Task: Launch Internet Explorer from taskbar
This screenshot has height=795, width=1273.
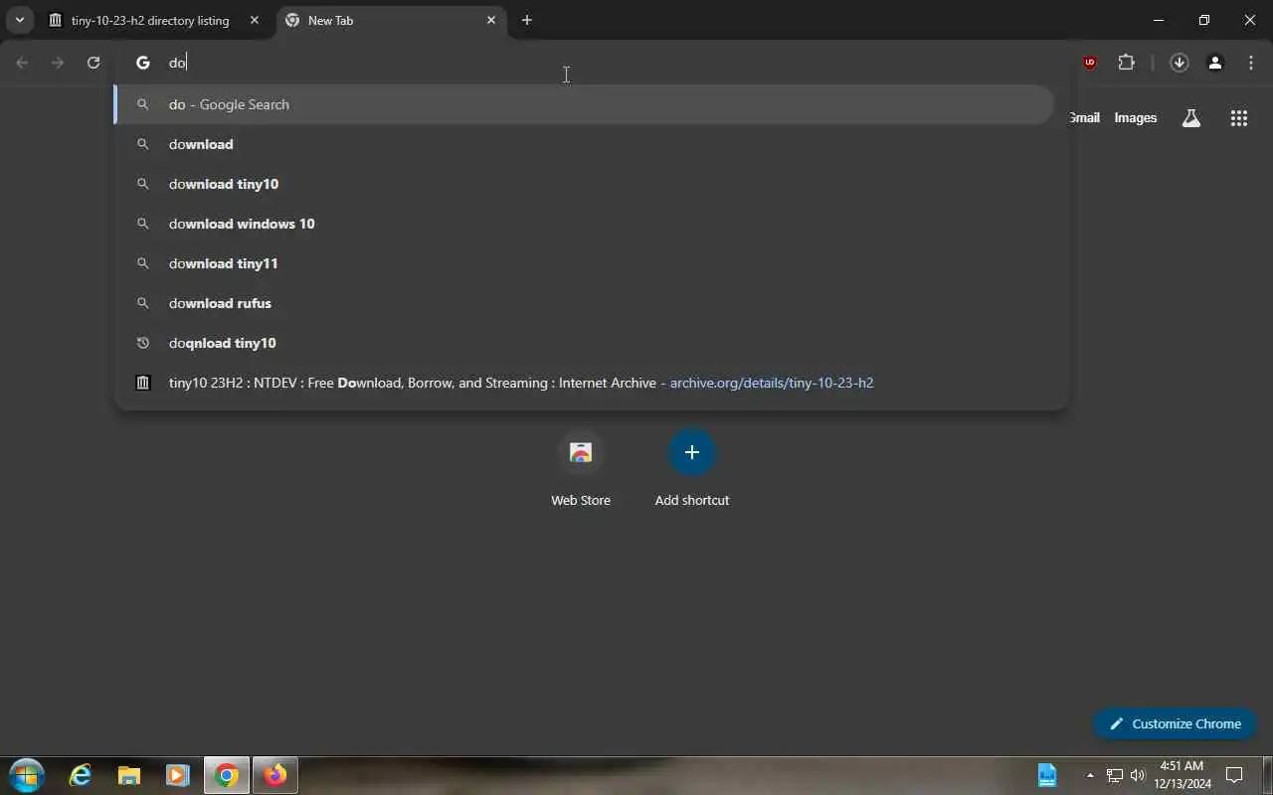Action: click(x=81, y=775)
